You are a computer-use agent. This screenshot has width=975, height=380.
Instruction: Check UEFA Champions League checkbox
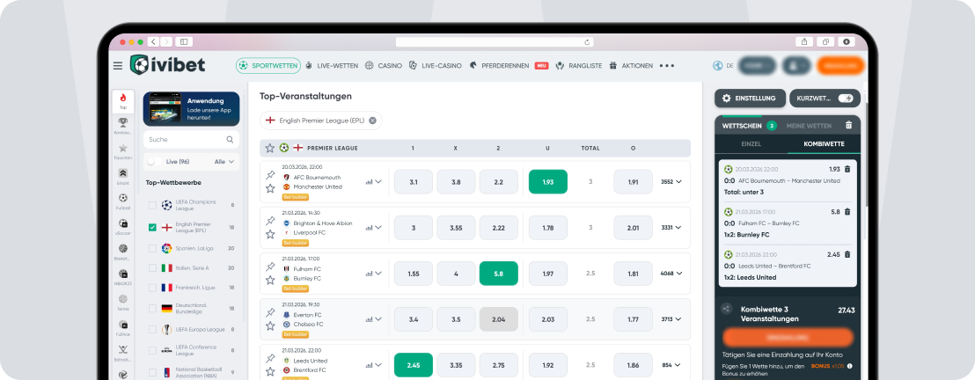tap(152, 205)
